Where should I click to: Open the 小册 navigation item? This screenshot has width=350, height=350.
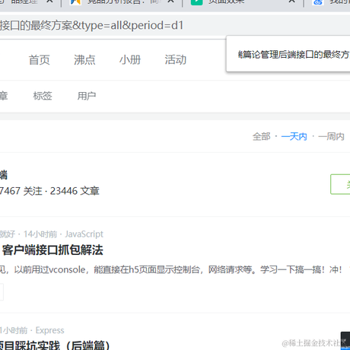130,60
